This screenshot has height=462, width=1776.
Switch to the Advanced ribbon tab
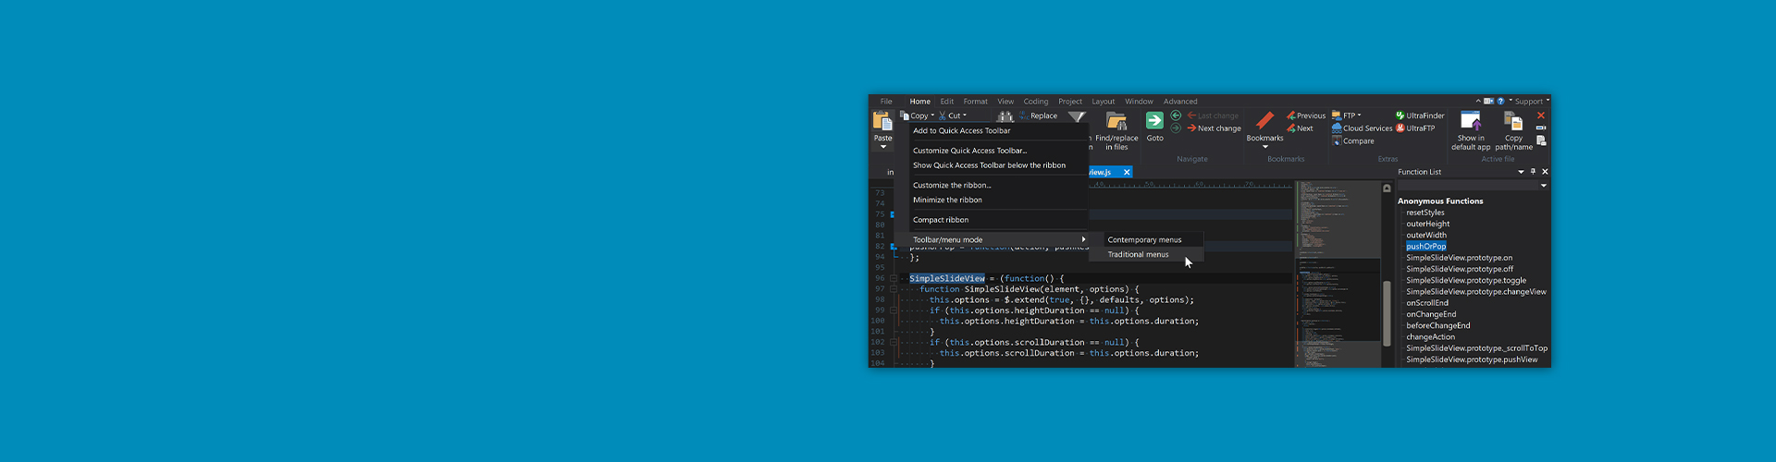click(1180, 102)
